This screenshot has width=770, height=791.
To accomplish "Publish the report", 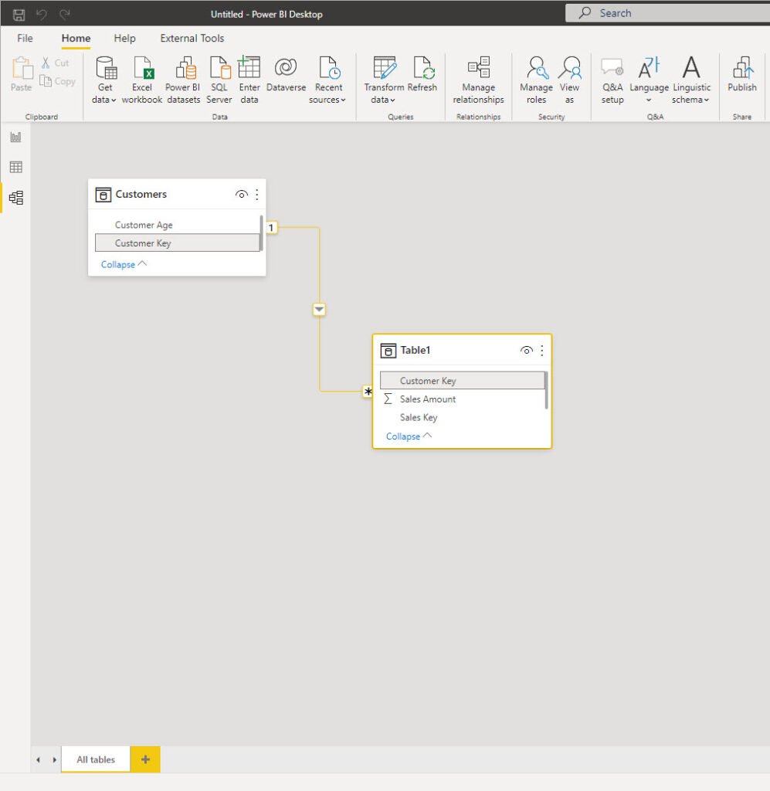I will 741,75.
